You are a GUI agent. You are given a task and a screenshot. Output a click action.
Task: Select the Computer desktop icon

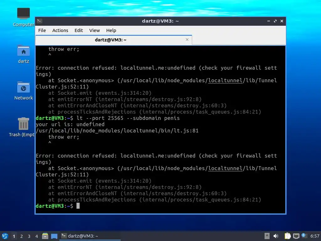click(24, 17)
